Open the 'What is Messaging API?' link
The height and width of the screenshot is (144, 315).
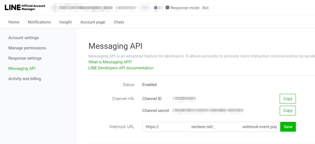pos(110,62)
